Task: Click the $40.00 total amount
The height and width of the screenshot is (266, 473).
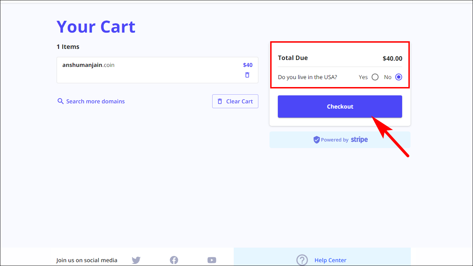Action: pyautogui.click(x=392, y=59)
